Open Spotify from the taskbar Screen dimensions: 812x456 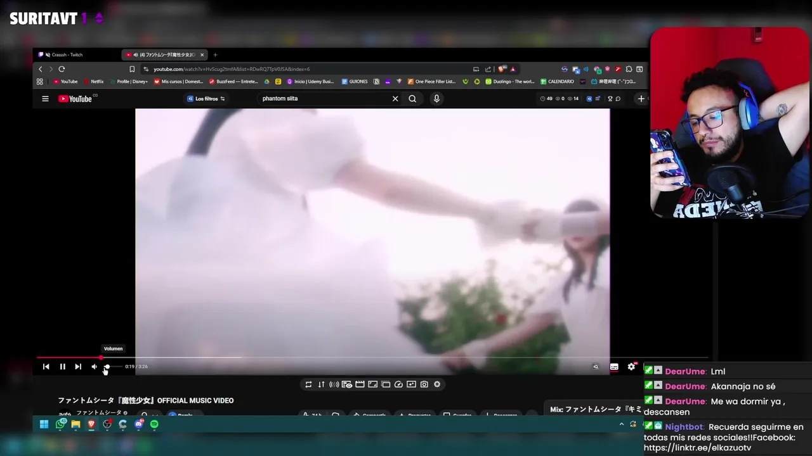point(154,424)
